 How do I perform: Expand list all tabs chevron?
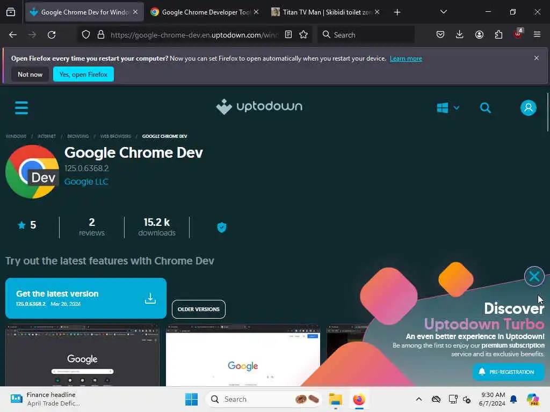(x=443, y=12)
